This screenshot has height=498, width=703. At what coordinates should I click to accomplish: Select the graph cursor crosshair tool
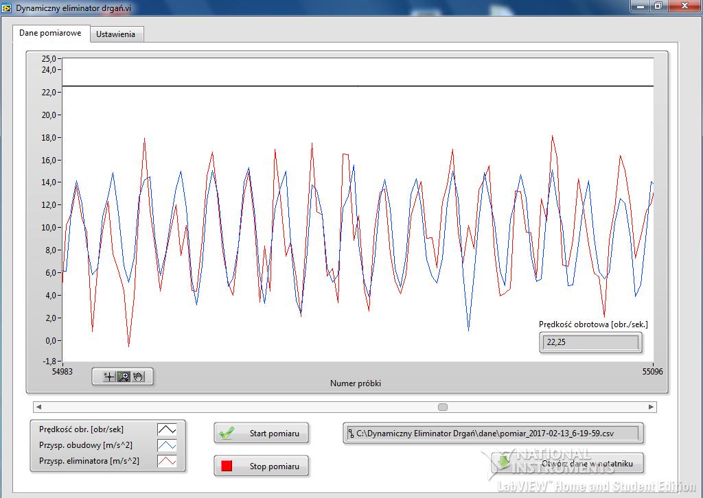point(109,377)
